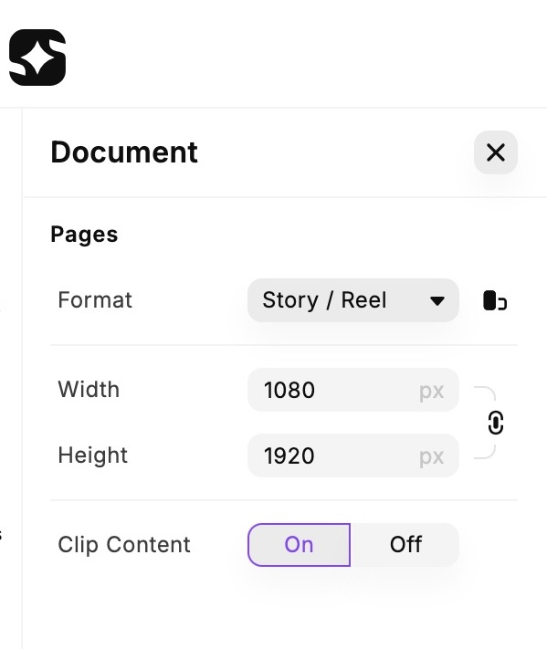Focus the Height field showing 1920
Screen dimensions: 547x649
353,455
